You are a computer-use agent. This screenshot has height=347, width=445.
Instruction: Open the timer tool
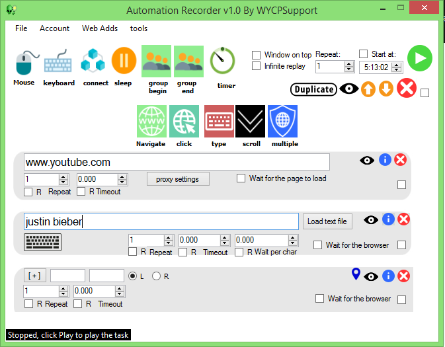click(222, 60)
